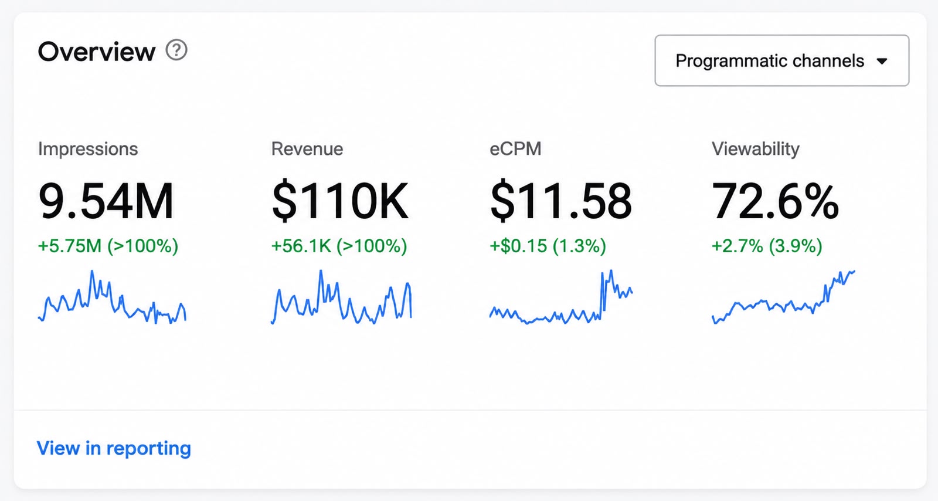Click the Revenue metric label
938x501 pixels.
click(x=307, y=149)
